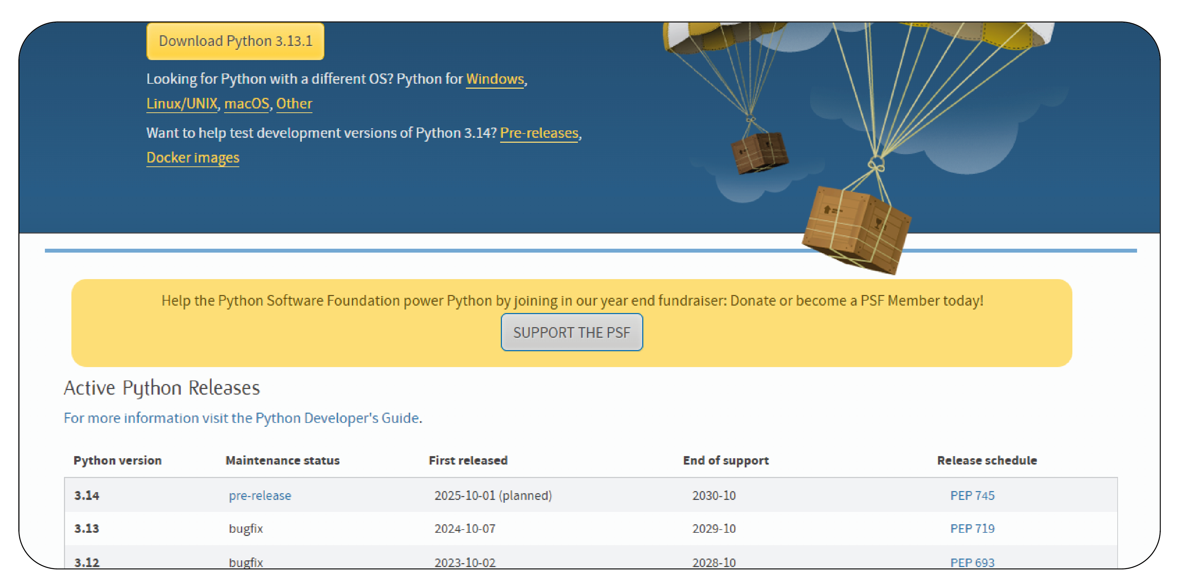
Task: Select the Python version 3.14 cell
Action: click(87, 495)
